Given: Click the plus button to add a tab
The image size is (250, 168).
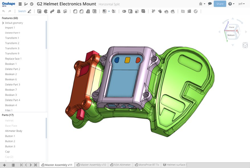Looking at the screenshot, I should tap(4, 165).
